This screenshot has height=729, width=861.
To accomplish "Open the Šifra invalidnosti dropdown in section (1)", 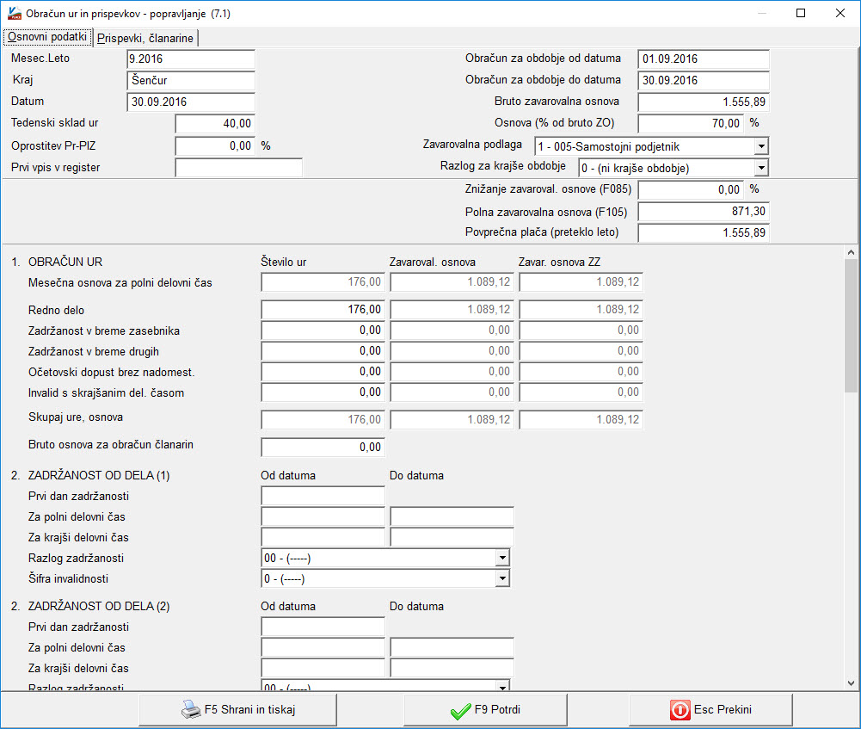I will [501, 578].
